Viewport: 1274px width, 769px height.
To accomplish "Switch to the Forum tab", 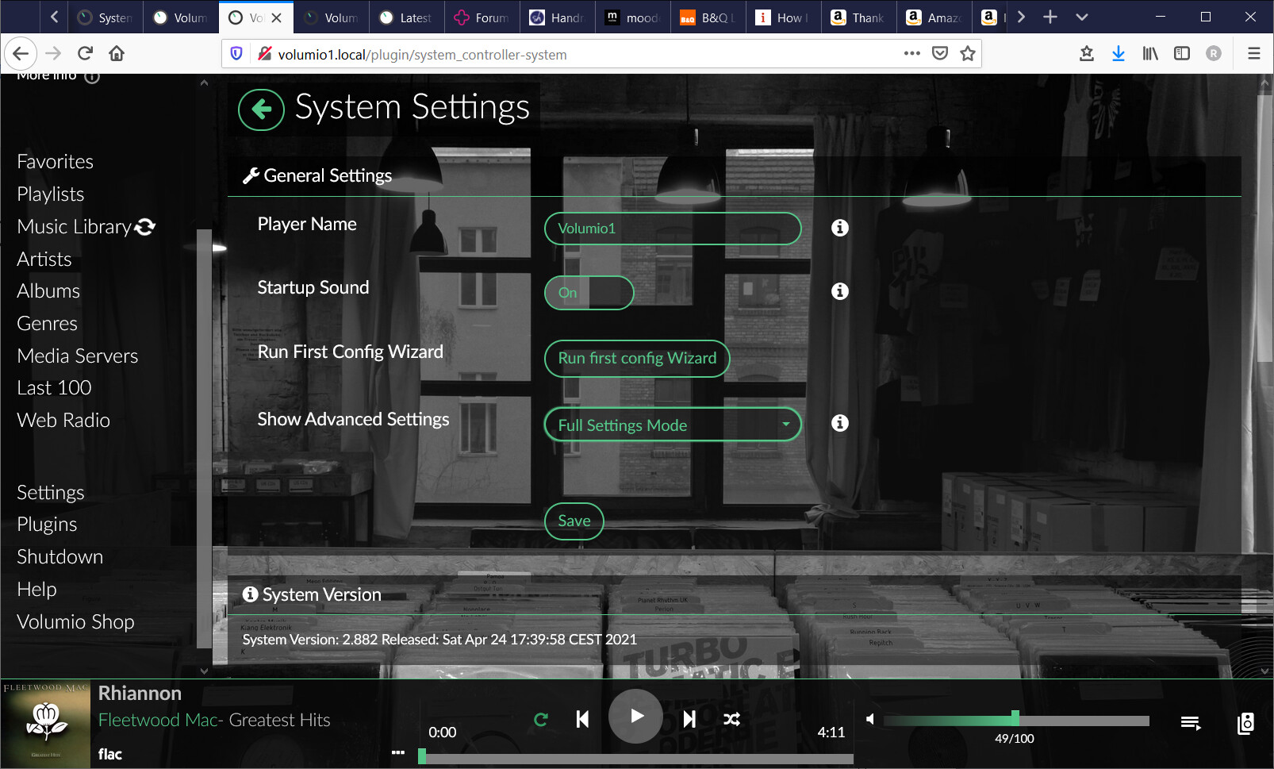I will 482,17.
